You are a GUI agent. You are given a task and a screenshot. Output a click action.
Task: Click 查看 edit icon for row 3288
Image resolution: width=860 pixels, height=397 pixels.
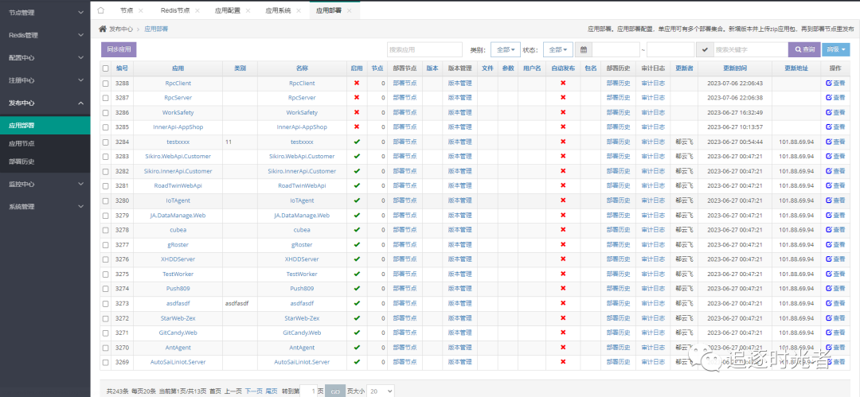835,83
